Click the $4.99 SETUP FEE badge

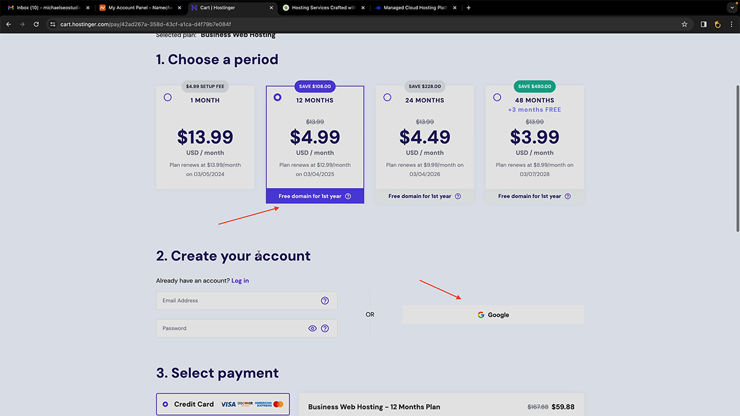(x=205, y=86)
